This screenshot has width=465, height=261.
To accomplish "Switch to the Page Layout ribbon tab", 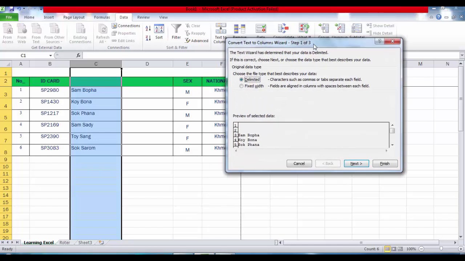I will [x=74, y=17].
